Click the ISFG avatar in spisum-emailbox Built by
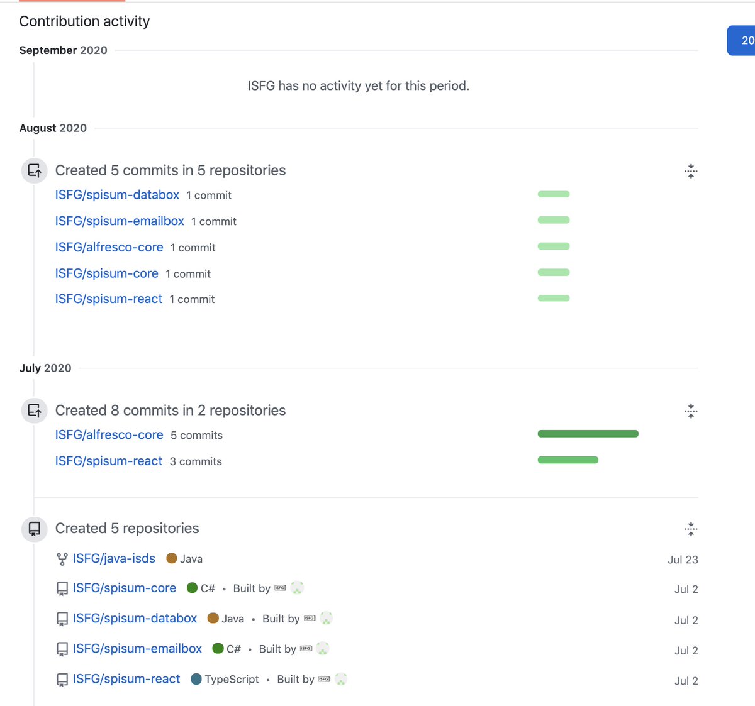The height and width of the screenshot is (706, 755). pos(306,649)
